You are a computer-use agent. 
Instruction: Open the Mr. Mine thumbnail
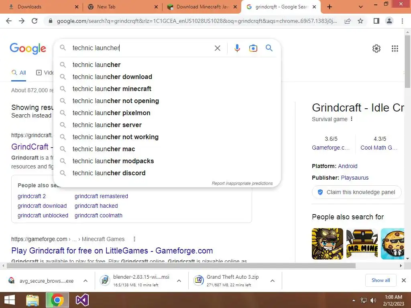pyautogui.click(x=362, y=244)
